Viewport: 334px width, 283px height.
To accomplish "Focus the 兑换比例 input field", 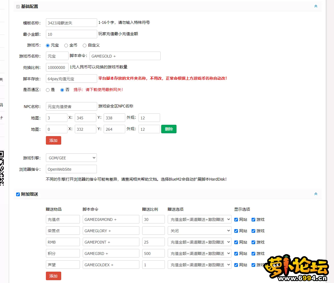I will [x=57, y=67].
